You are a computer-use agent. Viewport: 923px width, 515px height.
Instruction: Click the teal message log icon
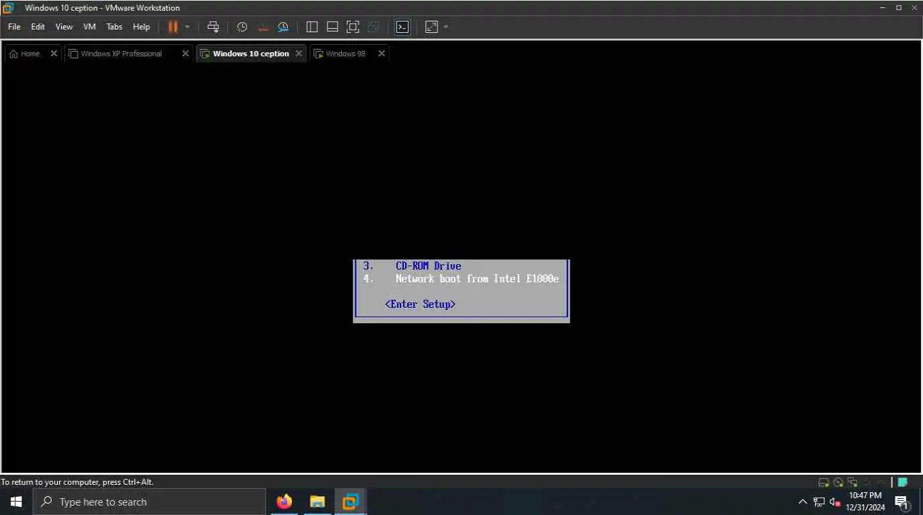[x=903, y=482]
